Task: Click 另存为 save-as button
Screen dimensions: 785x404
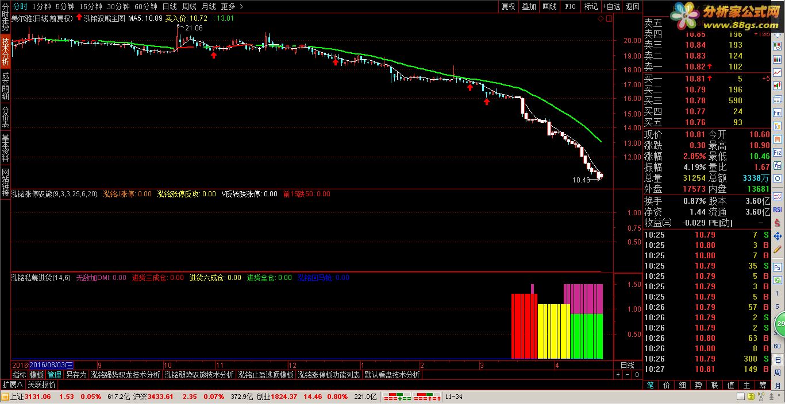Action: (76, 375)
